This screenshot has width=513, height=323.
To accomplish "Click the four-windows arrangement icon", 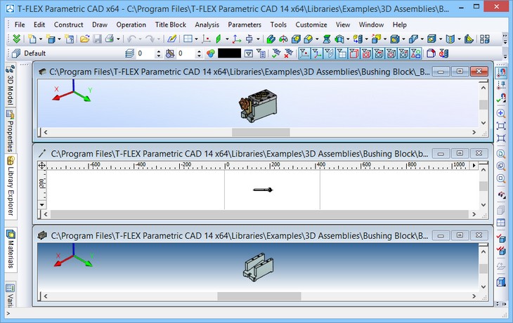I will pos(484,39).
